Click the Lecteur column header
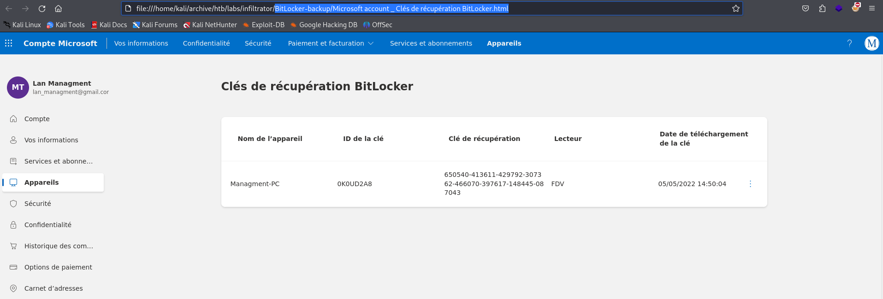This screenshot has height=299, width=883. click(x=568, y=139)
